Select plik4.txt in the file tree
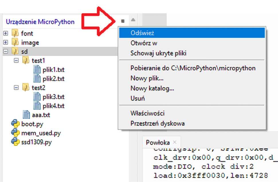The image size is (278, 182). (x=53, y=106)
